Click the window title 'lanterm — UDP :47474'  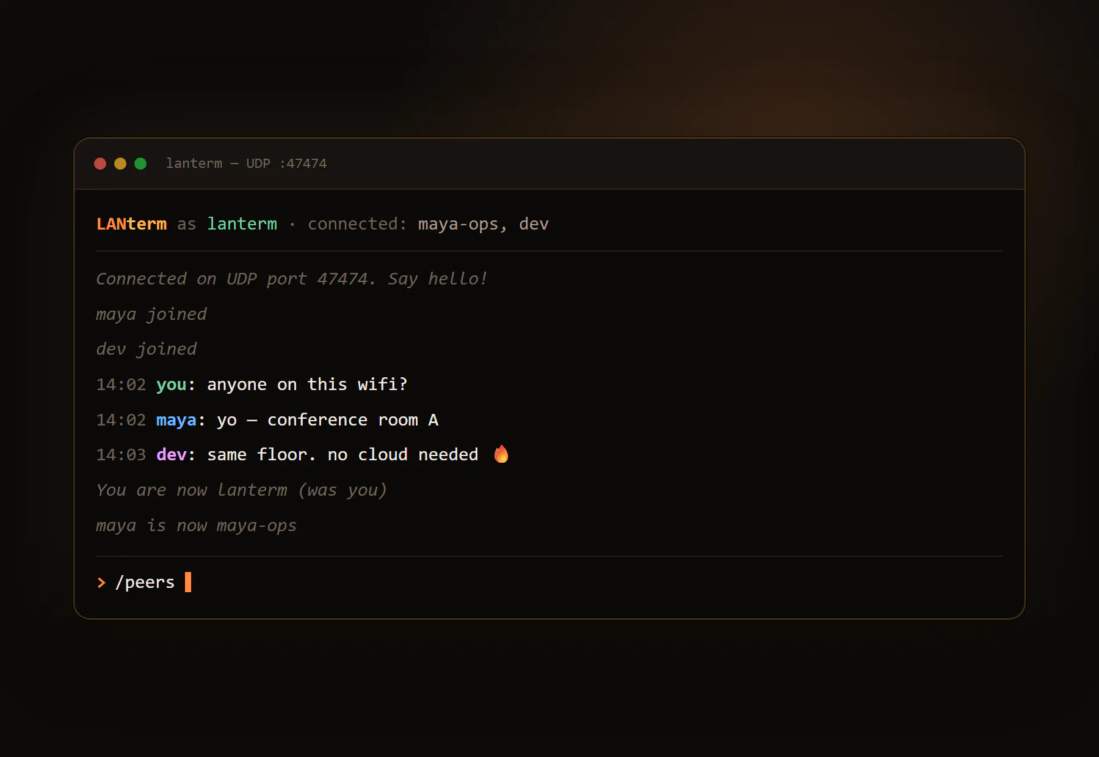(x=246, y=164)
